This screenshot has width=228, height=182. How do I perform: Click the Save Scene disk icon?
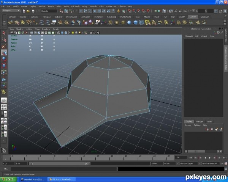coord(33,11)
